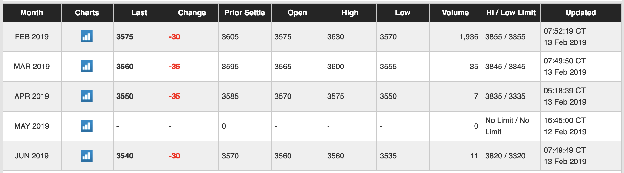Click the MAR 2019 change value -35
The image size is (624, 173).
point(175,67)
